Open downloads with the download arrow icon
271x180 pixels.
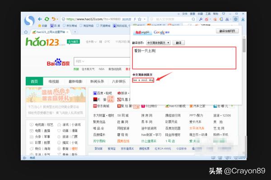243,19
